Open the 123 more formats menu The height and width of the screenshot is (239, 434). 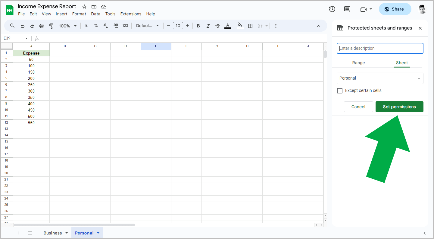coord(125,26)
